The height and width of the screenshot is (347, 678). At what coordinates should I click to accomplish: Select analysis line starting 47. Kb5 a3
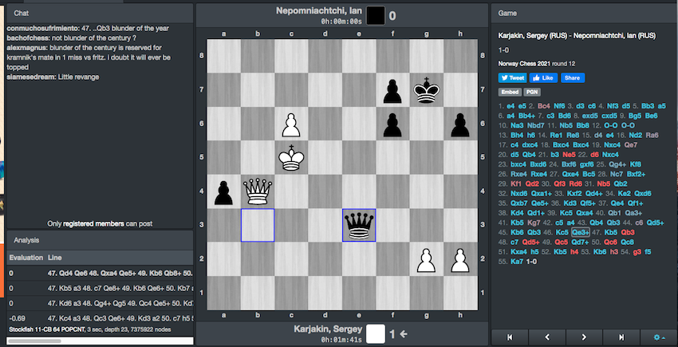(x=100, y=288)
